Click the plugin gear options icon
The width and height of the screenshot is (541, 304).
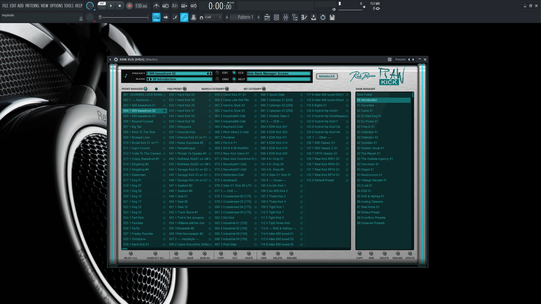[116, 59]
